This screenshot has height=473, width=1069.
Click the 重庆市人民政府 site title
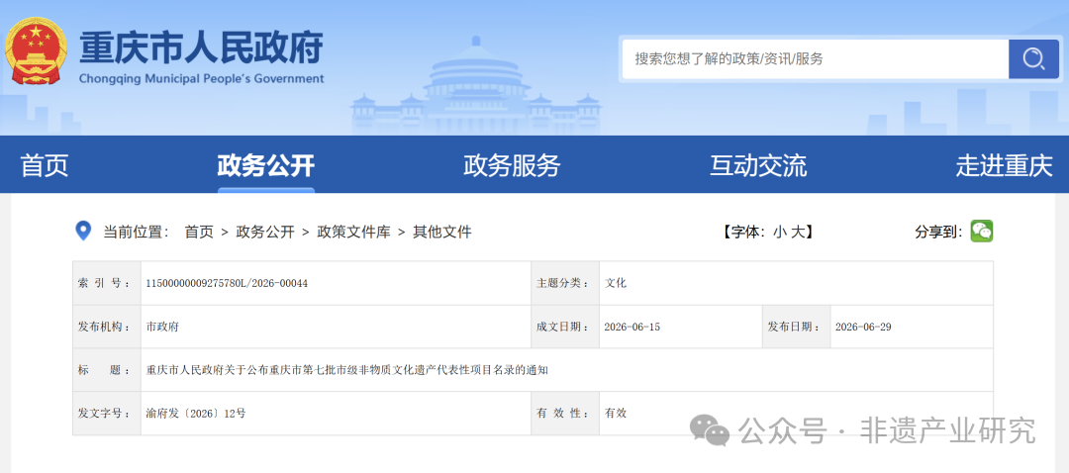(201, 47)
